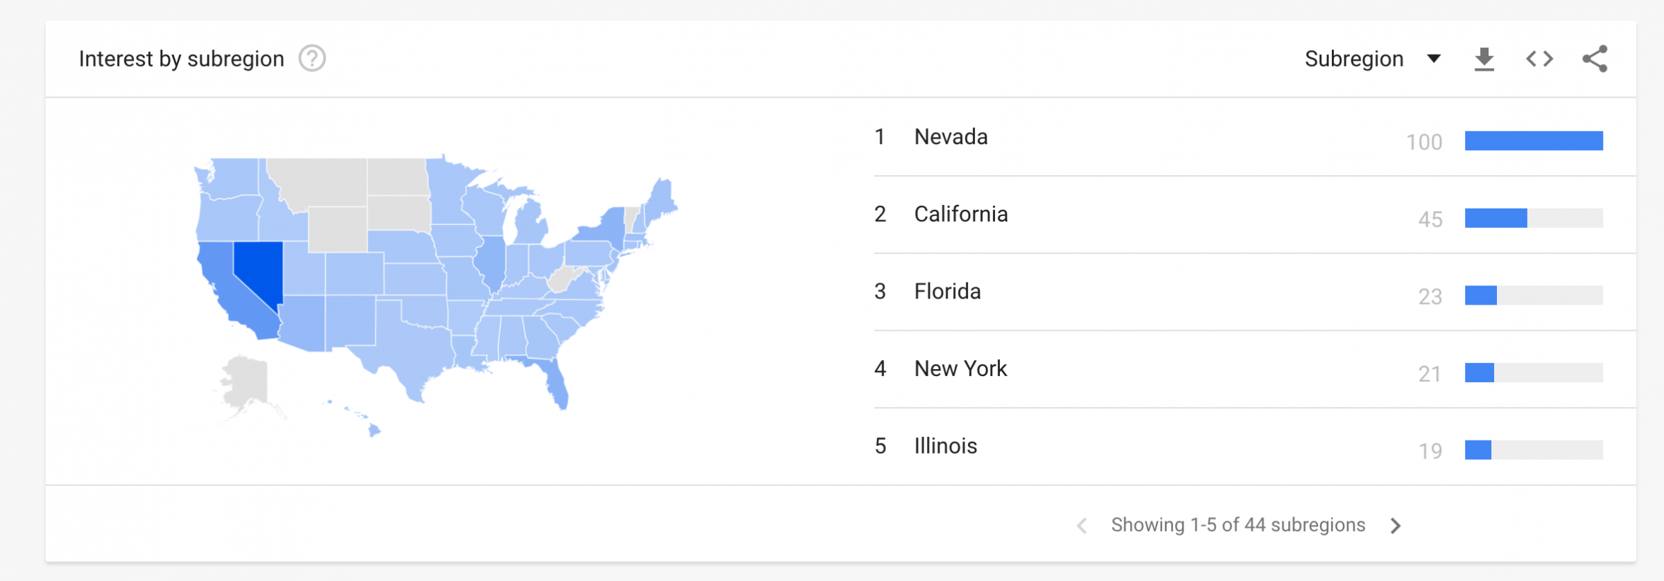Click Nevada's 100 interest bar
The width and height of the screenshot is (1664, 581).
coord(1534,141)
